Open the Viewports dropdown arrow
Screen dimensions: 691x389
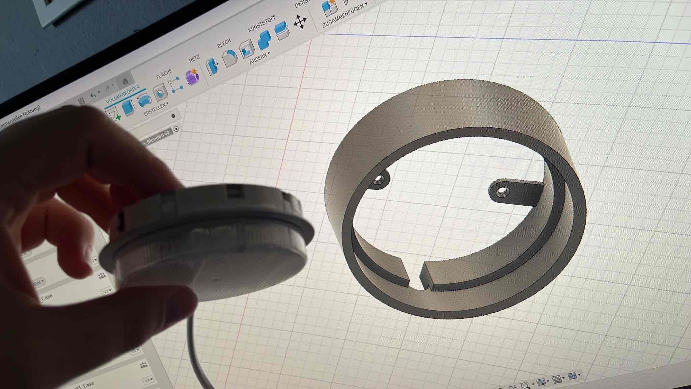579,374
